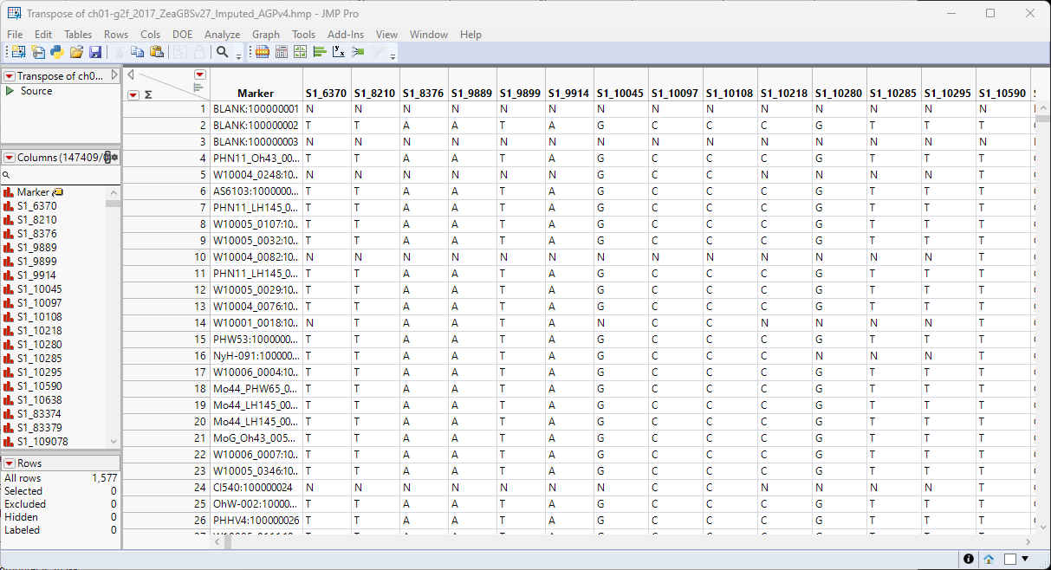1051x570 pixels.
Task: Launch Fit Y by X toolbar icon
Action: (x=339, y=53)
